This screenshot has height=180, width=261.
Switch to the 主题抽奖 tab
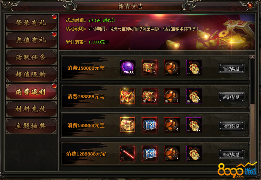31,126
